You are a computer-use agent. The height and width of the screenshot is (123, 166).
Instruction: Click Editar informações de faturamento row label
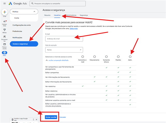pos(58,82)
